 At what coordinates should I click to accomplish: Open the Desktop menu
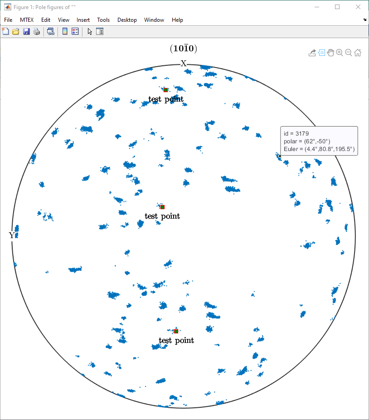127,20
